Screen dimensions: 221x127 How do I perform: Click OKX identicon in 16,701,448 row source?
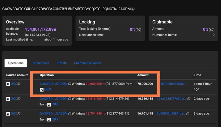click(8, 114)
